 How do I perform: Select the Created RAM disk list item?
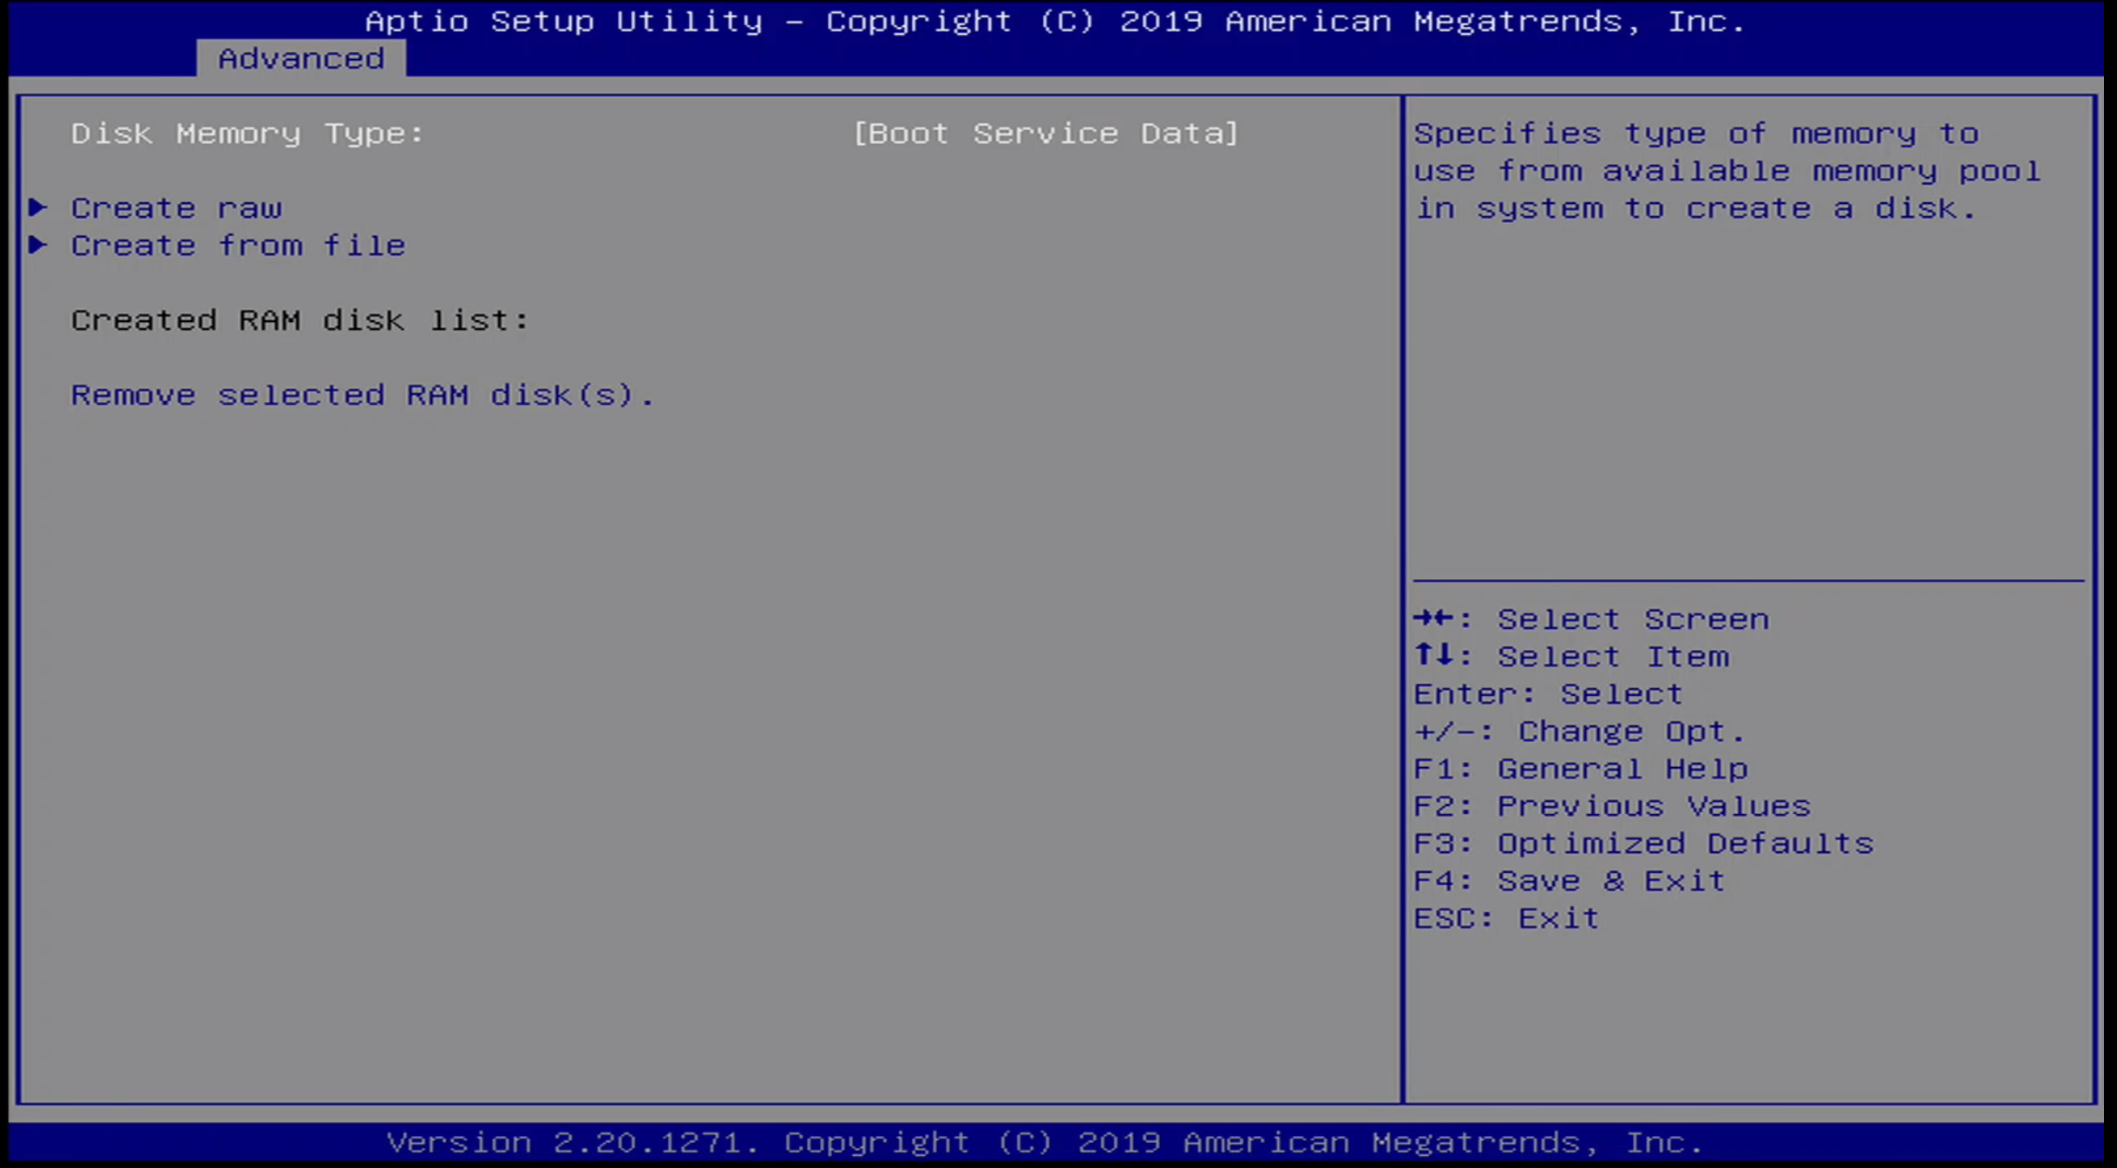(x=300, y=318)
